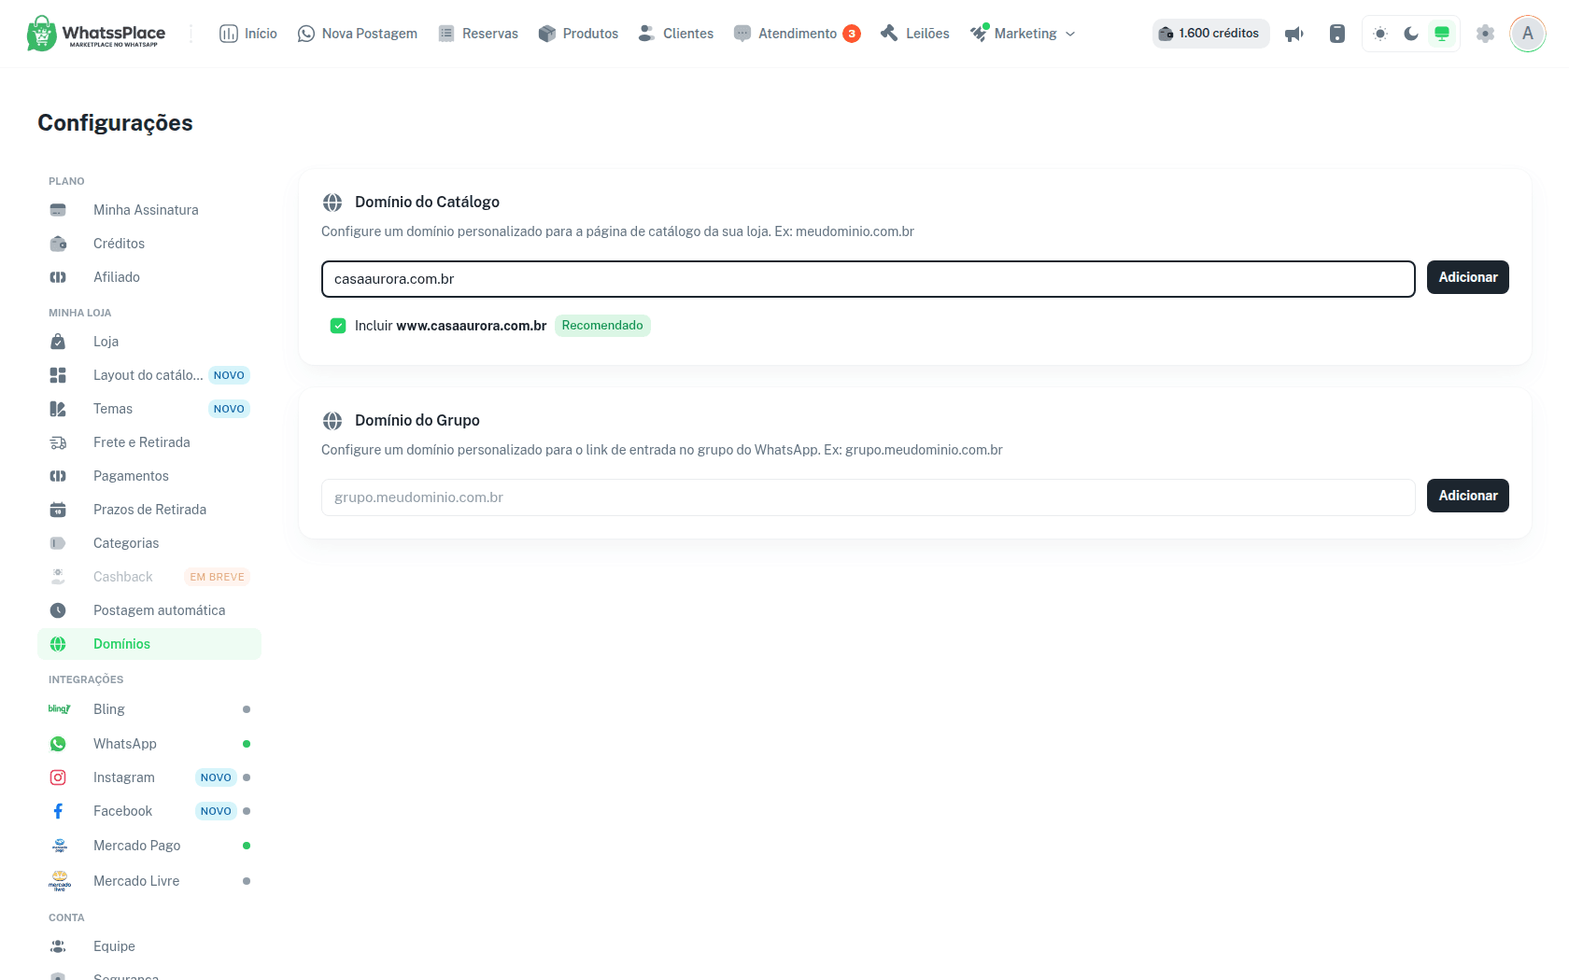The height and width of the screenshot is (980, 1569).
Task: Open Atendimento with 3 notifications
Action: (798, 34)
